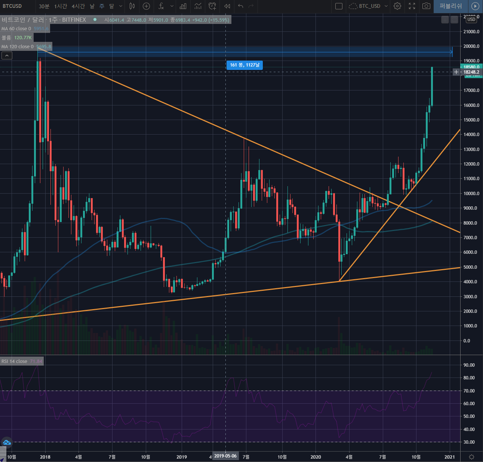483x462 pixels.
Task: Open the USD currency selector
Action: (x=471, y=19)
